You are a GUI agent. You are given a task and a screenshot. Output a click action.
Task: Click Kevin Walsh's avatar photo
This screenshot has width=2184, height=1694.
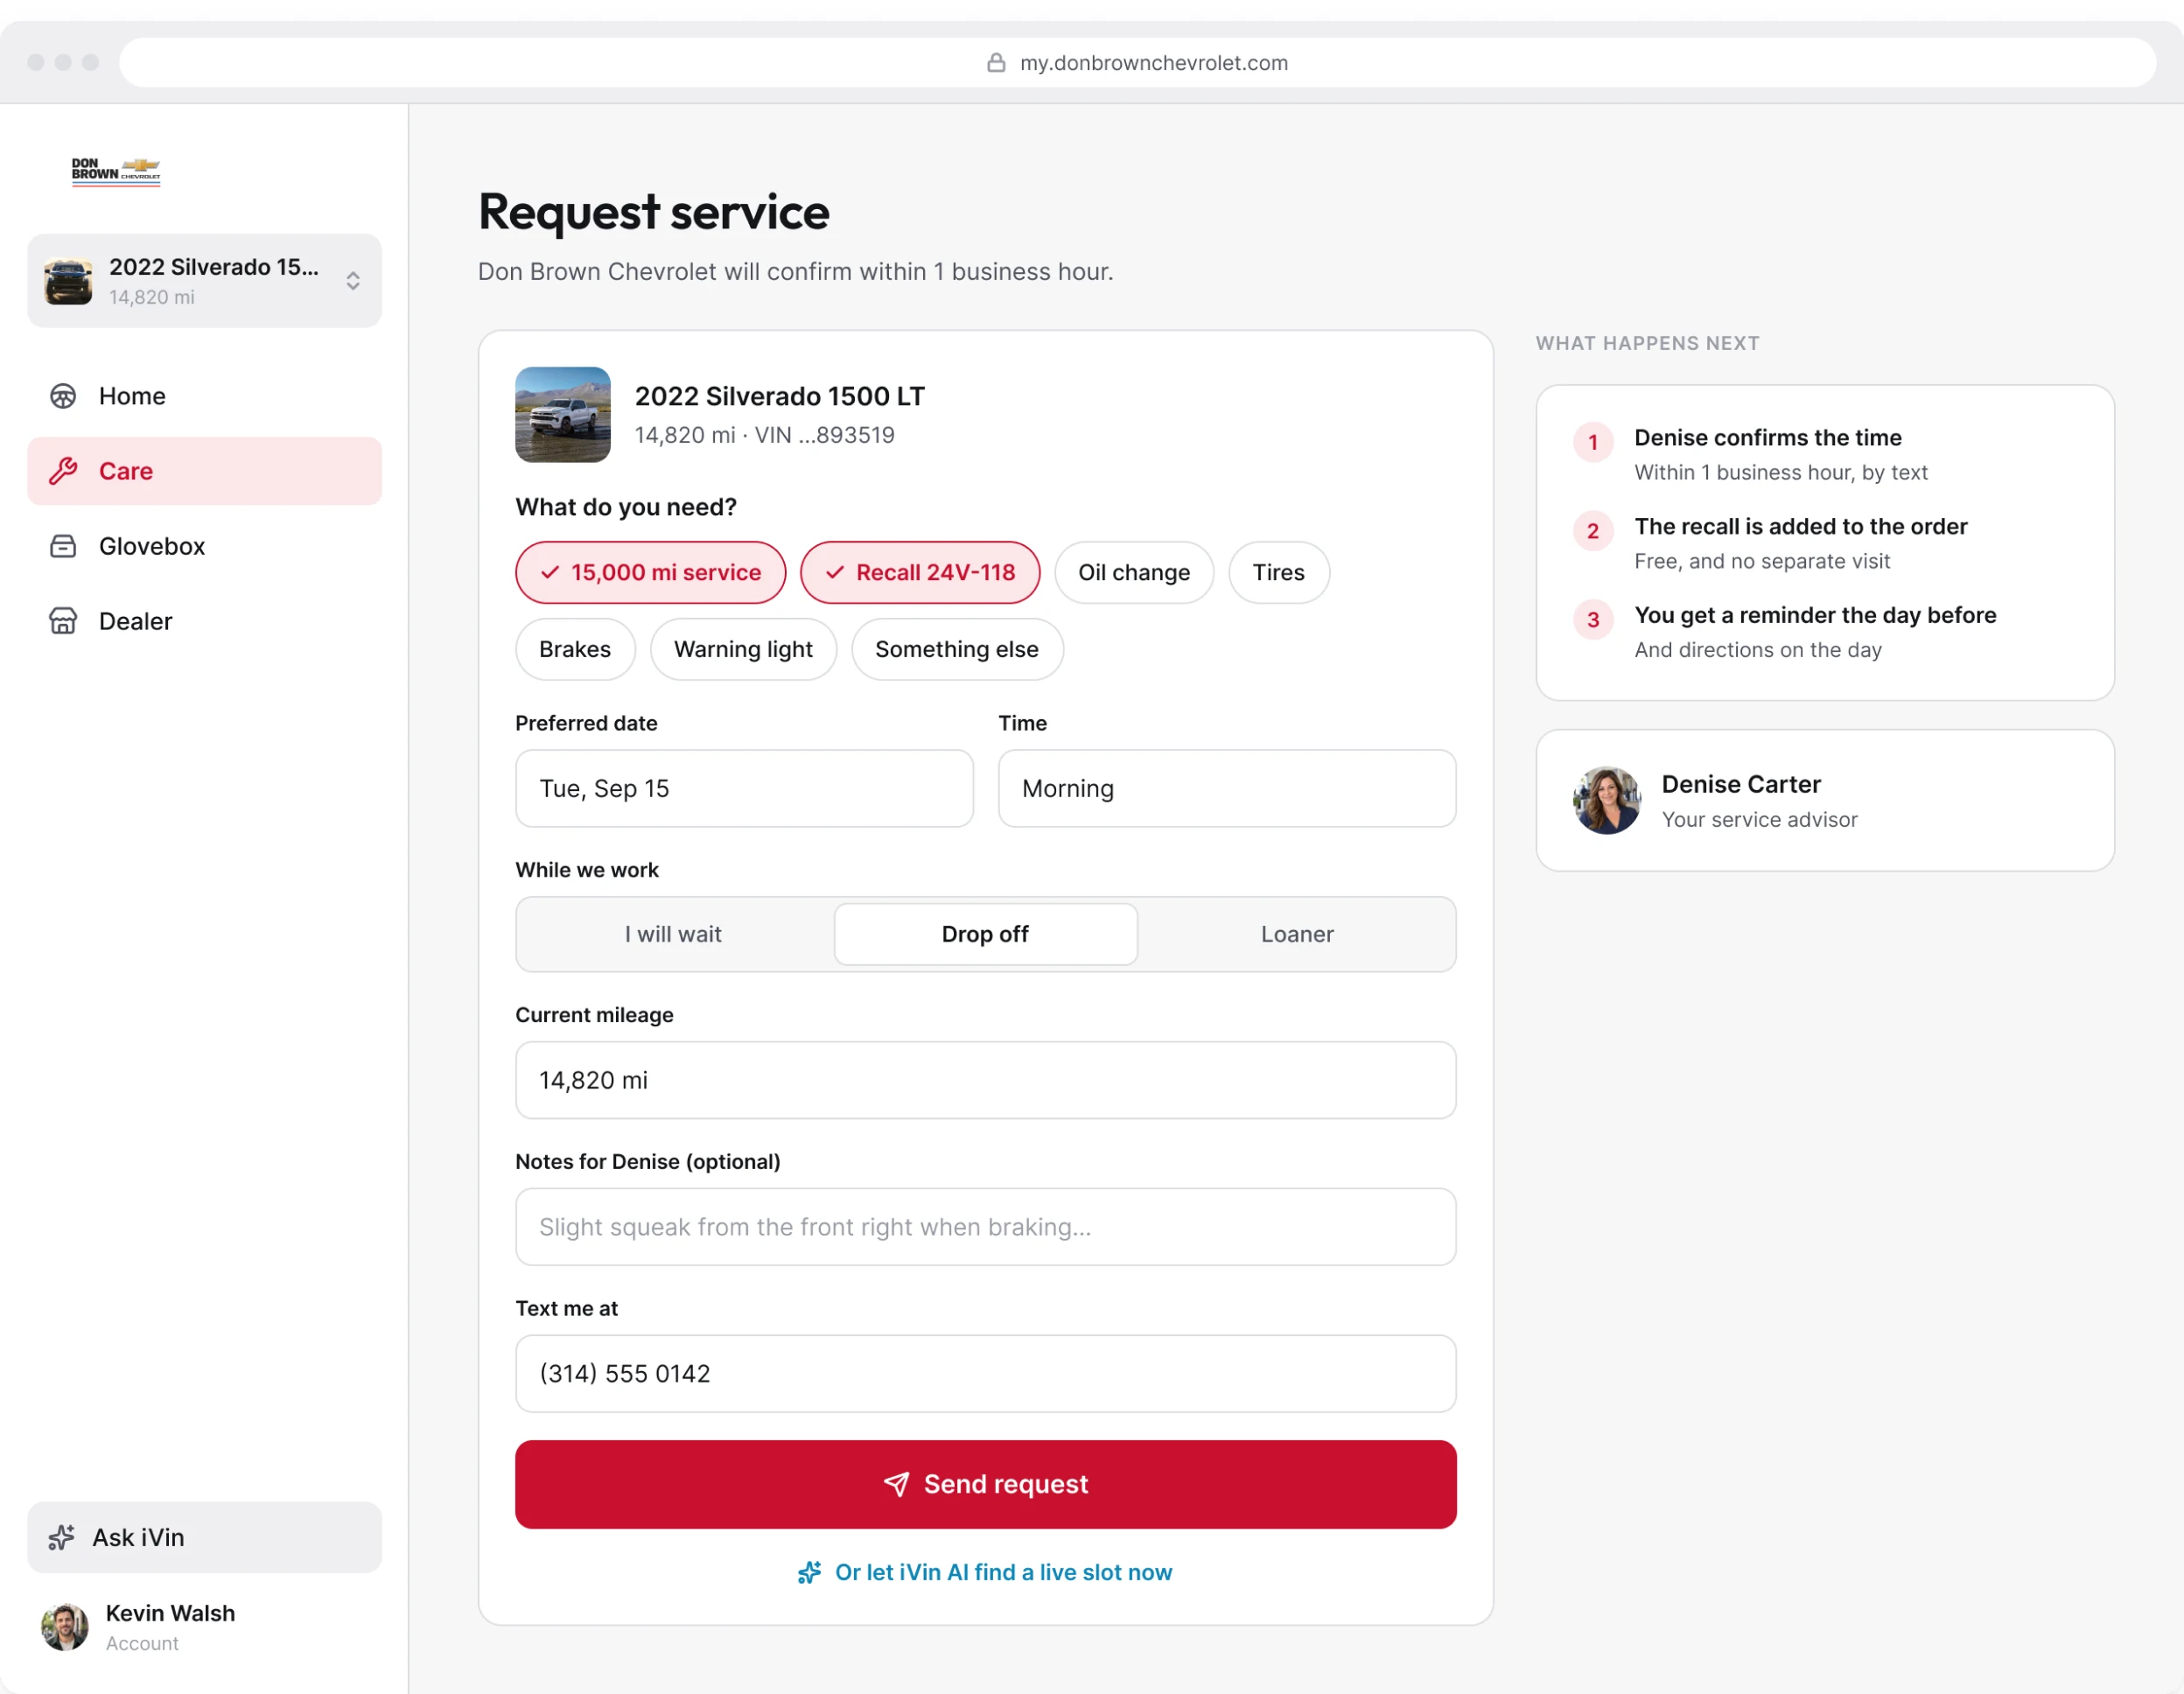tap(65, 1627)
